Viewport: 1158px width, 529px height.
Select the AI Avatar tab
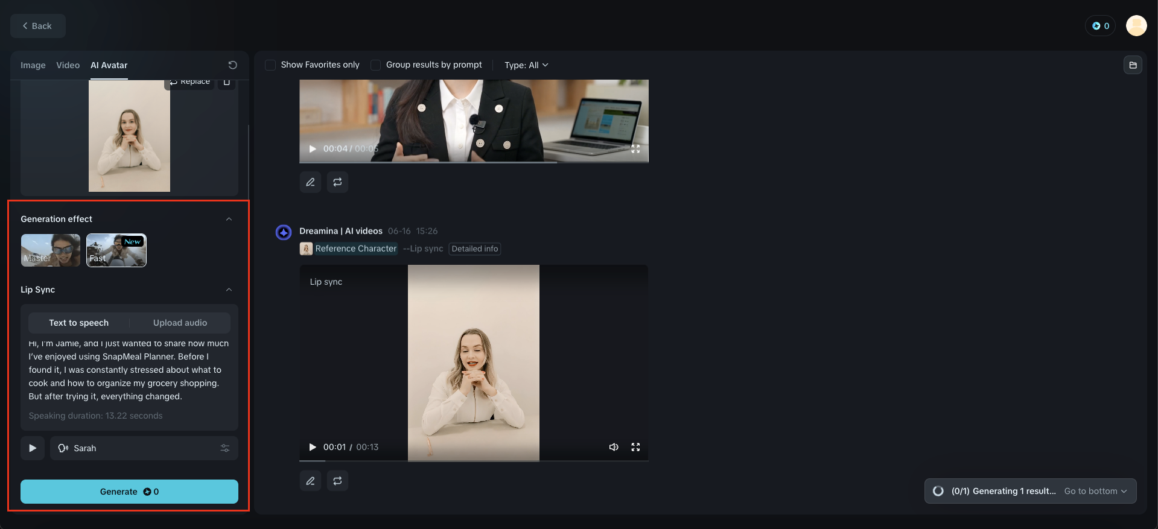pyautogui.click(x=109, y=65)
